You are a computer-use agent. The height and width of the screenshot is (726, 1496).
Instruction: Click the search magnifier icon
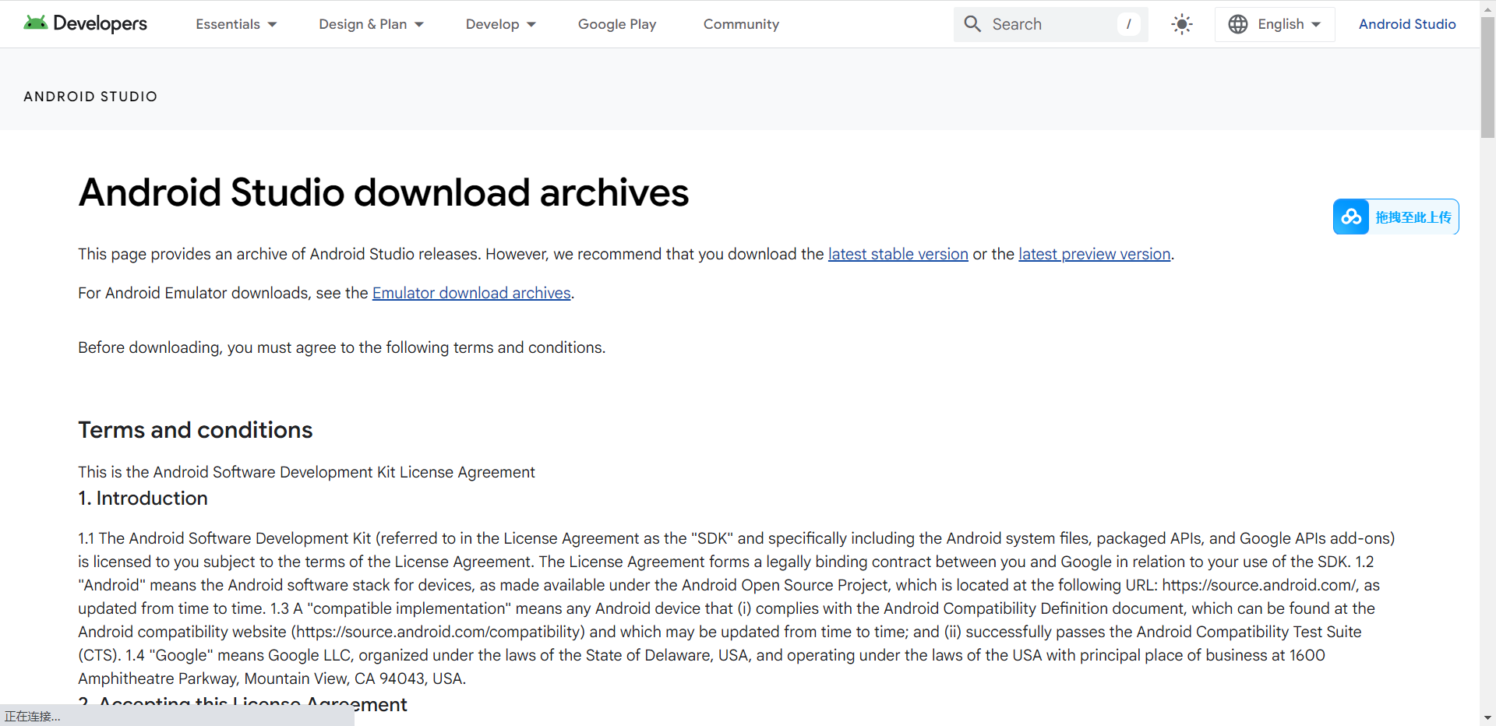click(x=972, y=23)
